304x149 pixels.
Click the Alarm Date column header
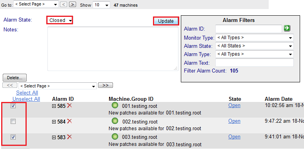point(279,99)
